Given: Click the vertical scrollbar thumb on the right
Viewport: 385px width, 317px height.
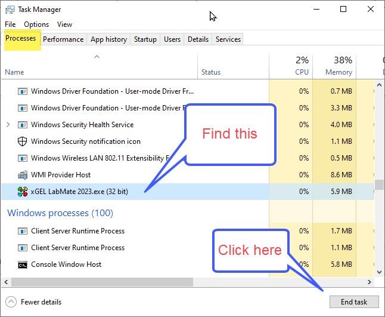Looking at the screenshot, I should [x=378, y=184].
